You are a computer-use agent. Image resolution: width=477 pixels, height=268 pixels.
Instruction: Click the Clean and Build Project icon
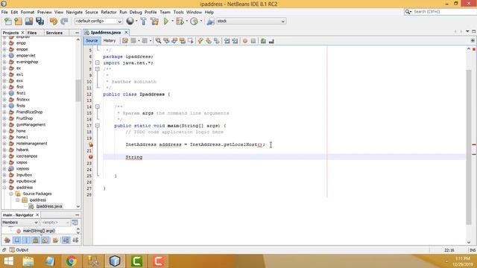154,22
